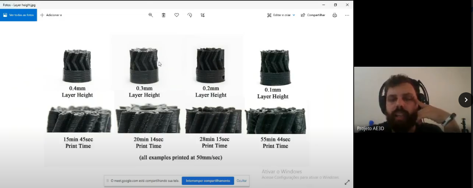Add photo to favorites with heart icon
This screenshot has width=473, height=188.
click(x=177, y=15)
